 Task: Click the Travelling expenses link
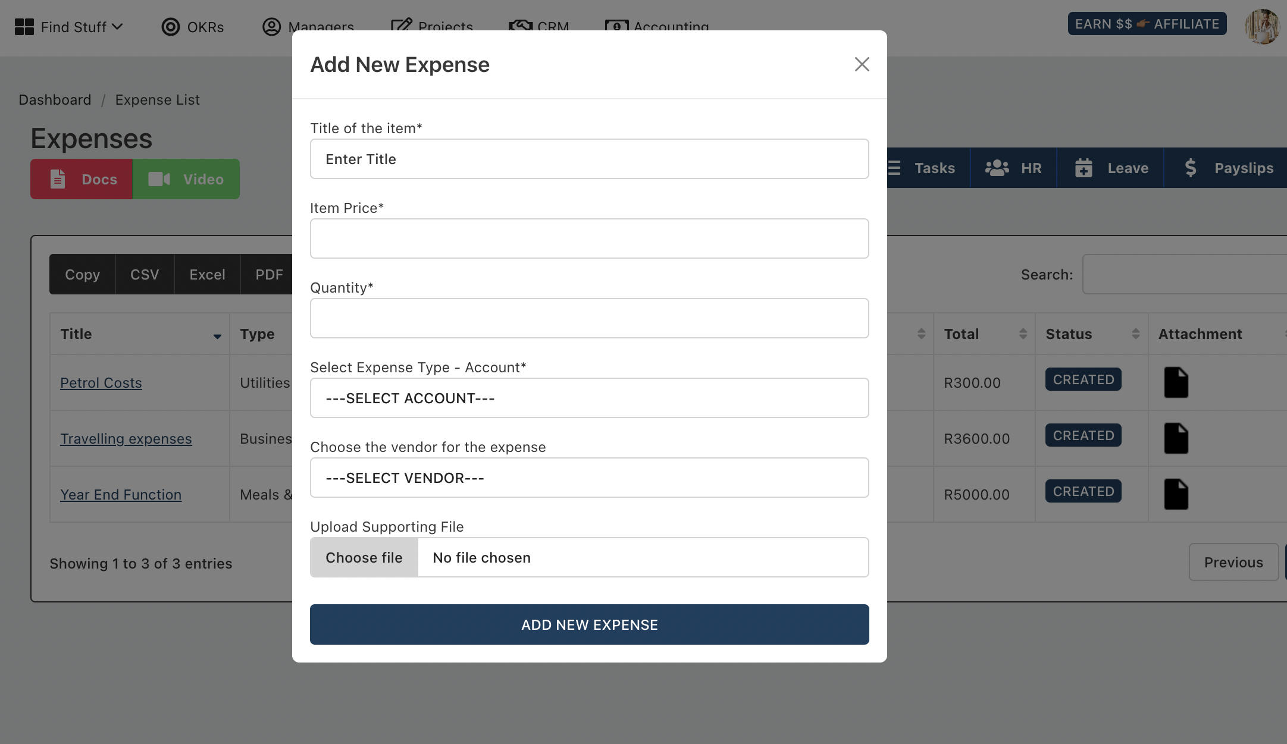click(x=126, y=438)
